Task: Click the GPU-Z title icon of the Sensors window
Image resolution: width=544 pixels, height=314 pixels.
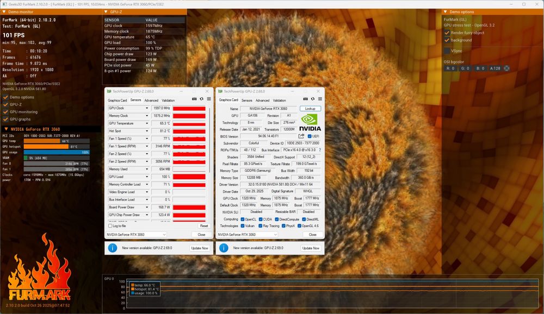Action: click(109, 91)
